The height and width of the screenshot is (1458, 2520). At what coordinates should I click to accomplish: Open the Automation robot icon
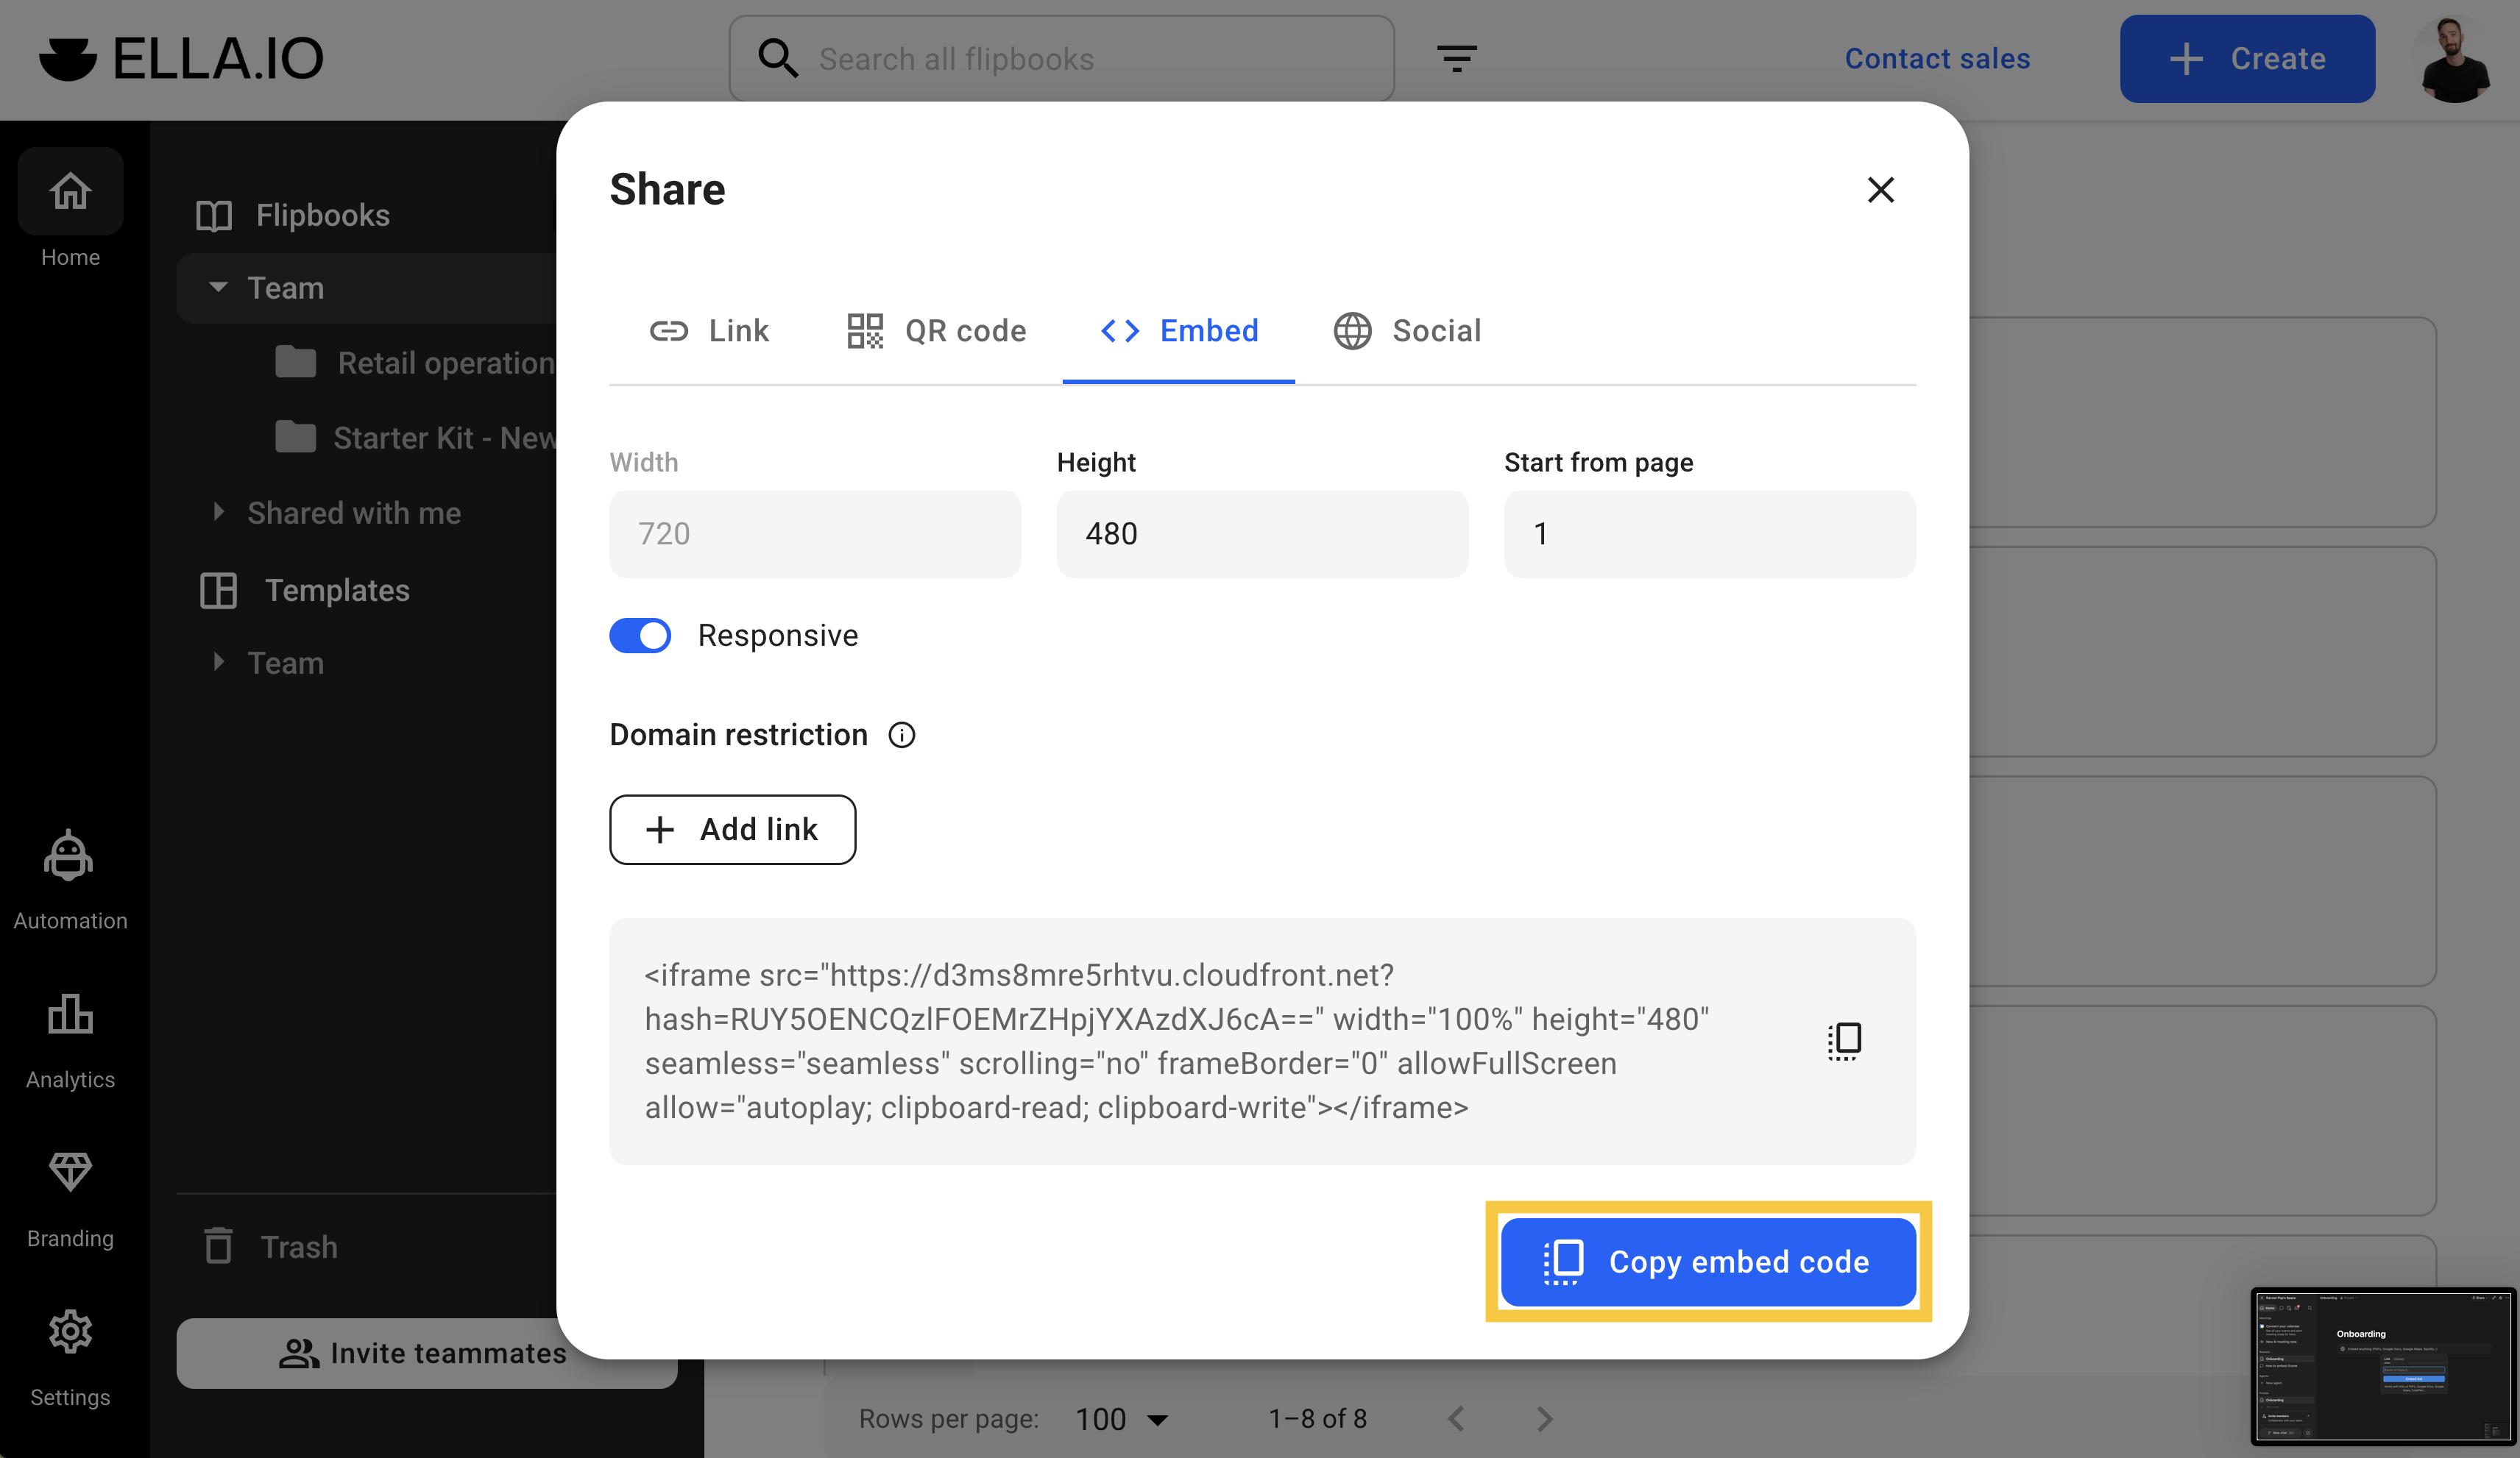69,856
